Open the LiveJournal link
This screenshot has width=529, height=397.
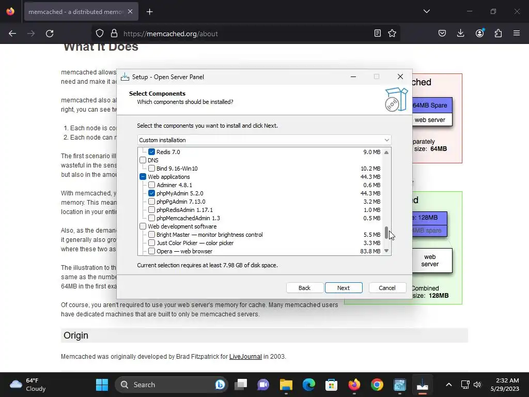coord(245,357)
